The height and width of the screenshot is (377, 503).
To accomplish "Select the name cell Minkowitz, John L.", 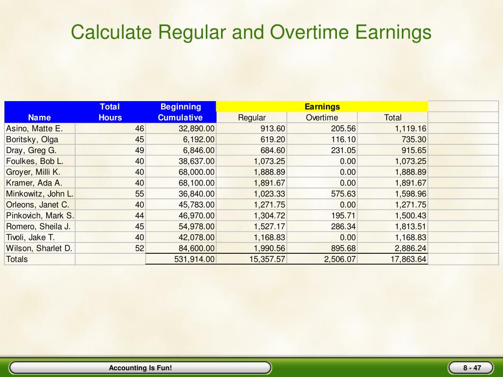I will [x=40, y=194].
